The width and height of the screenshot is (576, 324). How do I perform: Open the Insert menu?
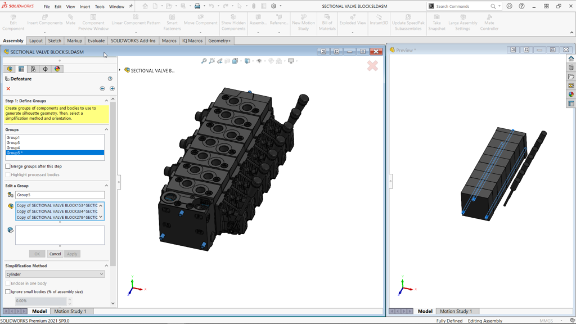[85, 7]
